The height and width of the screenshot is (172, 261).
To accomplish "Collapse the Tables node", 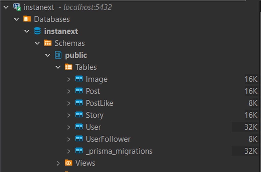I will (x=58, y=67).
